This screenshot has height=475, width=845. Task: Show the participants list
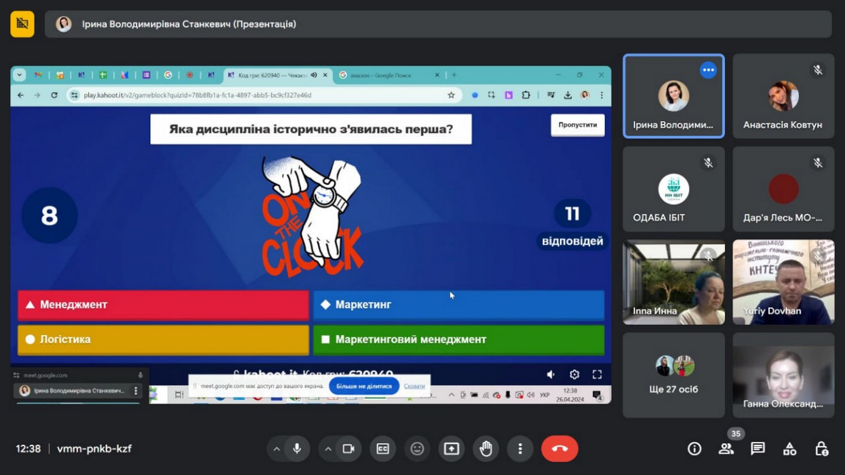click(726, 449)
